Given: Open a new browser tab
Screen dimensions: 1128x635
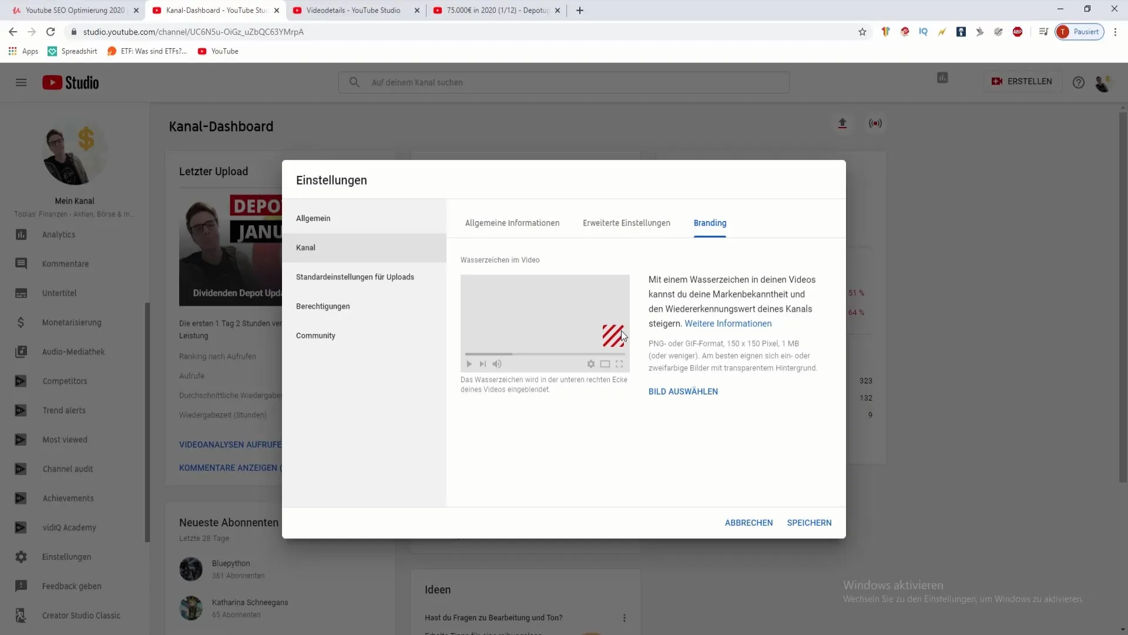Looking at the screenshot, I should pyautogui.click(x=580, y=10).
